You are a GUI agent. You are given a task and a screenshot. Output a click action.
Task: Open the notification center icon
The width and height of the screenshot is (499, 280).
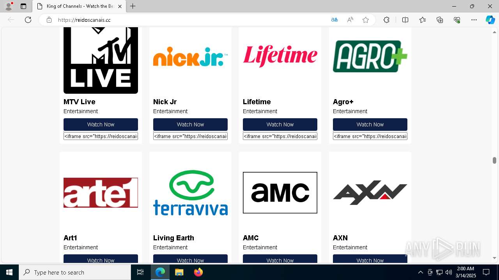tap(486, 272)
